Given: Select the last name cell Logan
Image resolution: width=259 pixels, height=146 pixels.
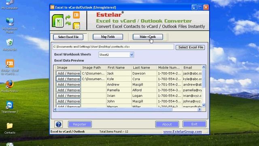Looking at the screenshot, I should (x=144, y=96).
